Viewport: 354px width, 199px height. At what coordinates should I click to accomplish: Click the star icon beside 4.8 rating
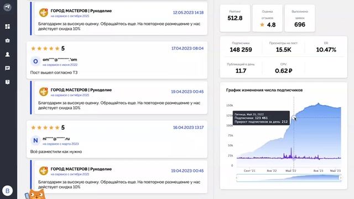pyautogui.click(x=262, y=24)
